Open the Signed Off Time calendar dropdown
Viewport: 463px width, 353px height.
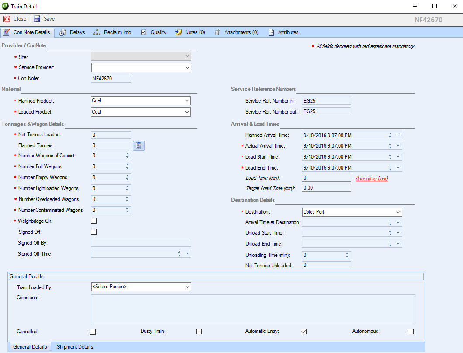pyautogui.click(x=187, y=254)
